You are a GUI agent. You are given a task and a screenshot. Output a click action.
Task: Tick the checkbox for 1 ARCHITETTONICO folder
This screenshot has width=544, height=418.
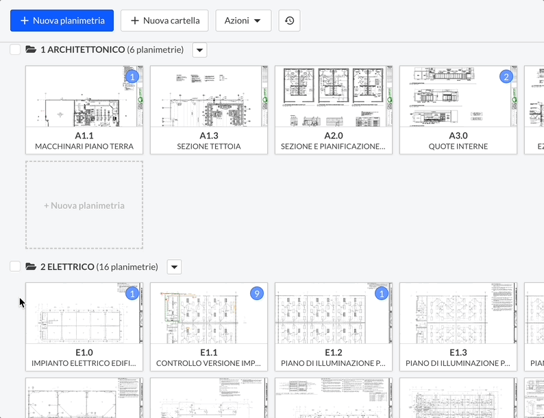pyautogui.click(x=15, y=49)
